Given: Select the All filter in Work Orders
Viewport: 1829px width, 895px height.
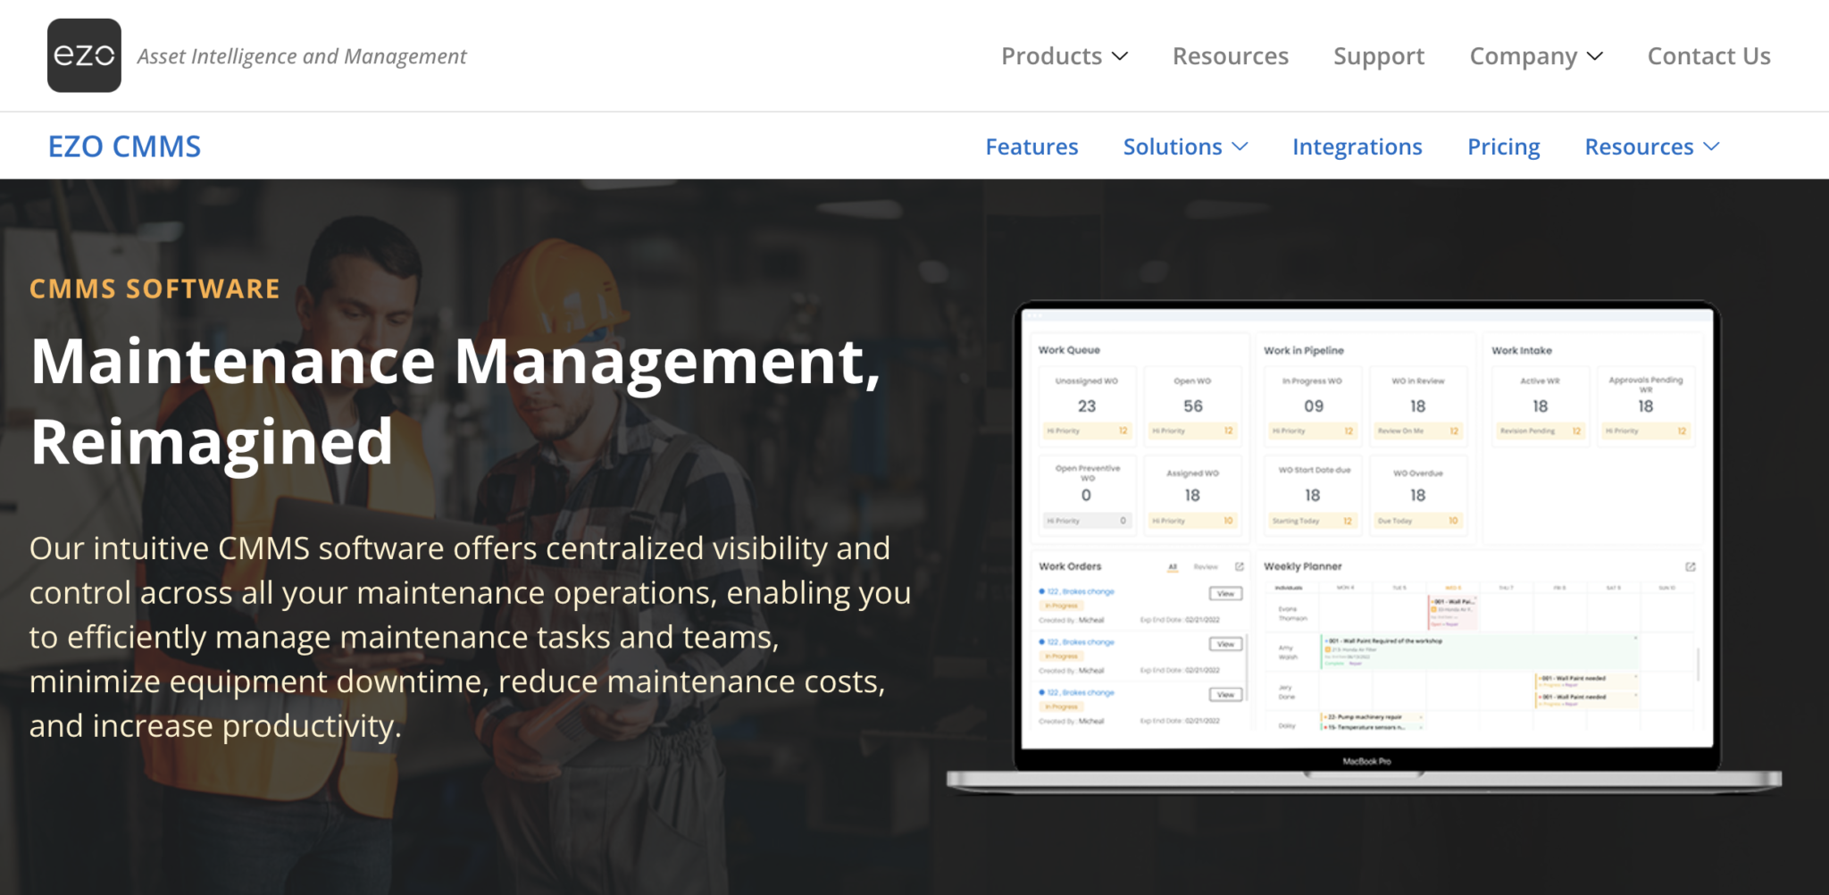Looking at the screenshot, I should pyautogui.click(x=1173, y=567).
